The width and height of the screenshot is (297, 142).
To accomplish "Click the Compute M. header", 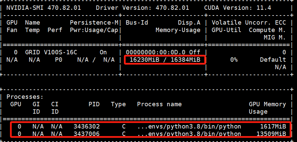I will 267,30.
